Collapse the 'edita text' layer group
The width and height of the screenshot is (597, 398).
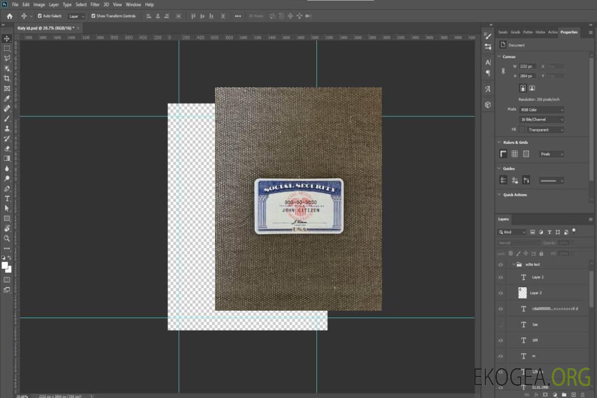point(514,264)
